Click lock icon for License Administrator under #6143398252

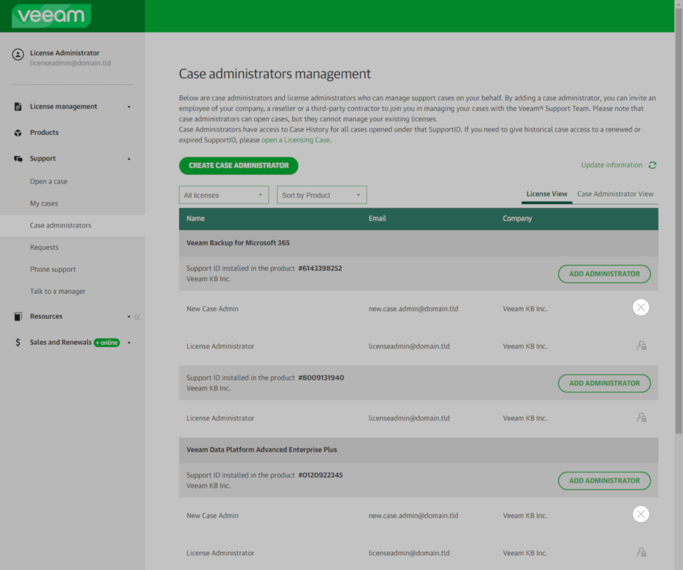[641, 346]
